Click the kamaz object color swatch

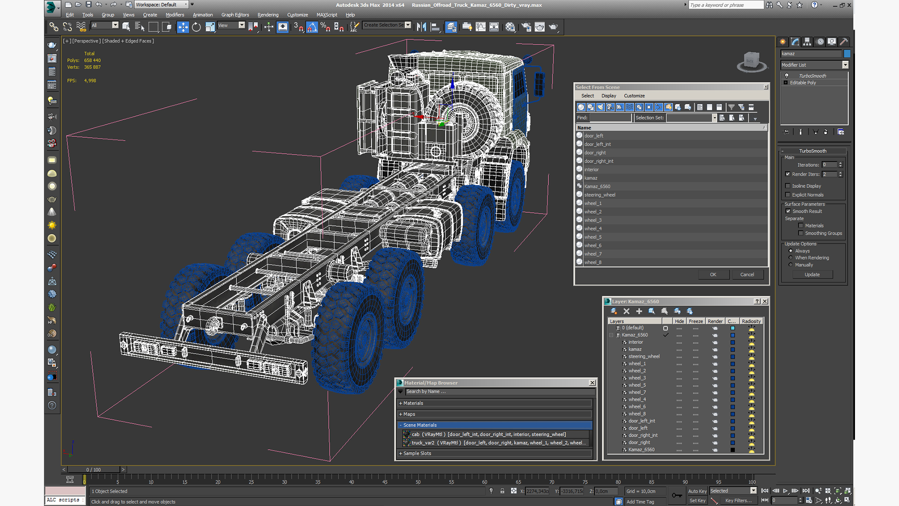click(847, 54)
